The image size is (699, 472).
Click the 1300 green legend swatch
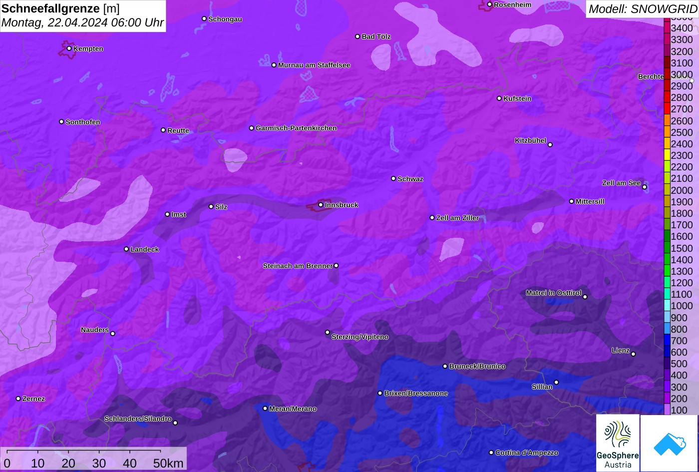pyautogui.click(x=667, y=271)
